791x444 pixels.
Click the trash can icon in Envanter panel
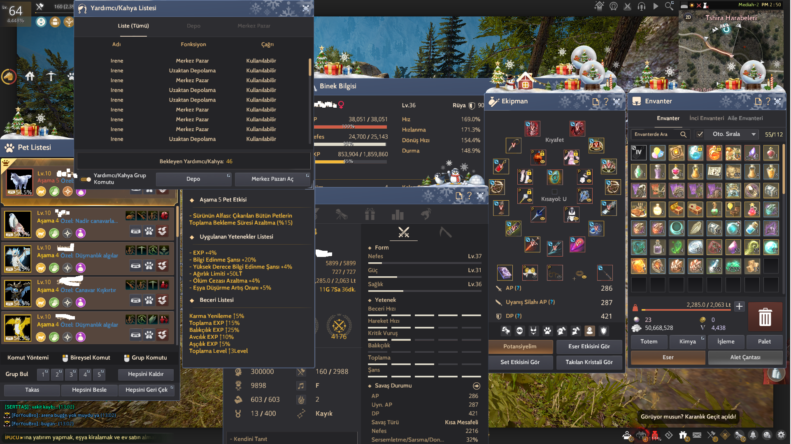[765, 317]
